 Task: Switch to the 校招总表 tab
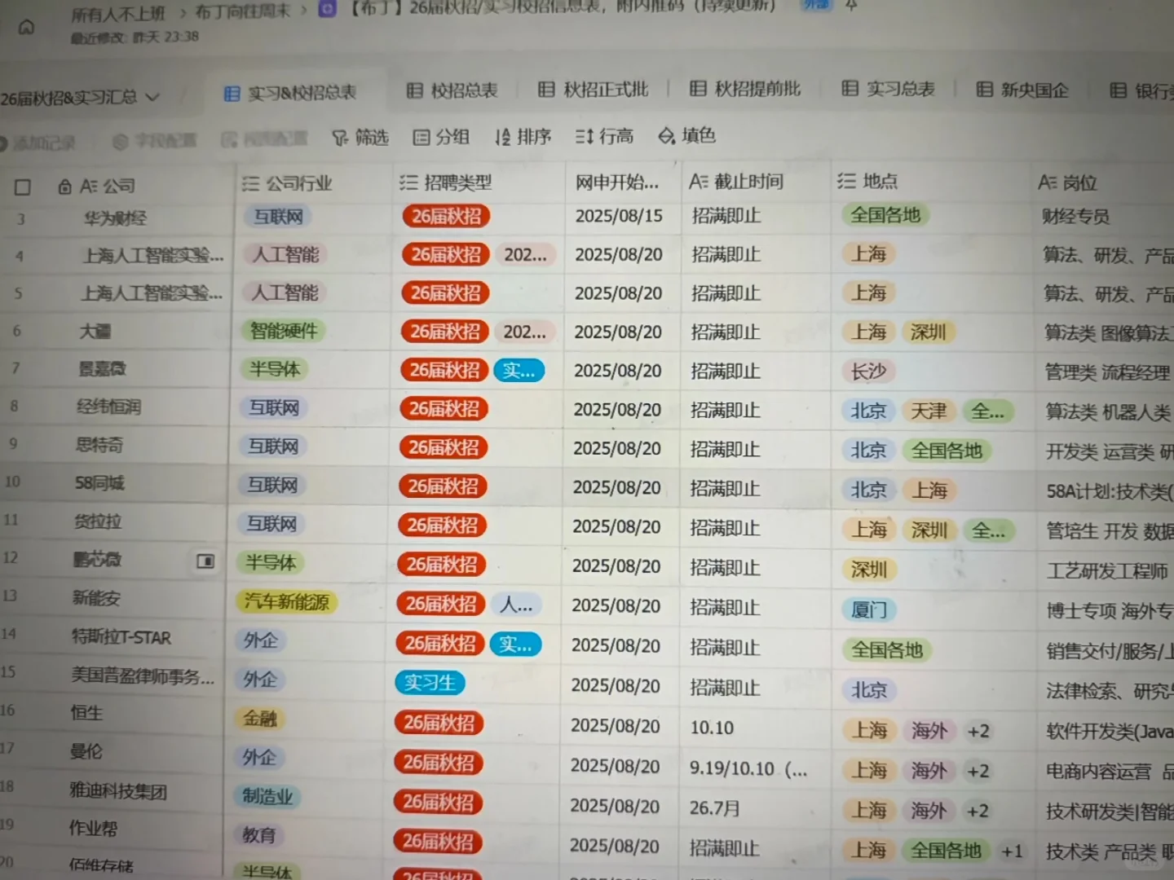click(x=452, y=90)
